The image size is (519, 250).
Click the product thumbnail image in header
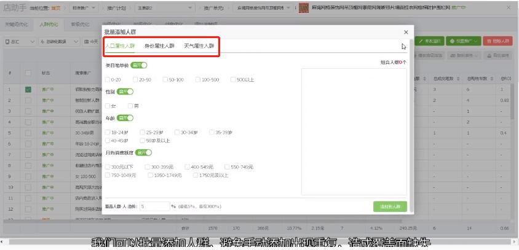(304, 7)
